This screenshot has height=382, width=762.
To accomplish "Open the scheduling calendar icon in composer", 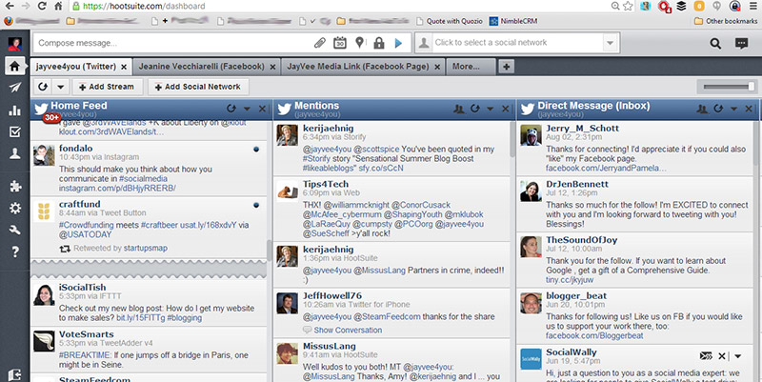I will 340,43.
